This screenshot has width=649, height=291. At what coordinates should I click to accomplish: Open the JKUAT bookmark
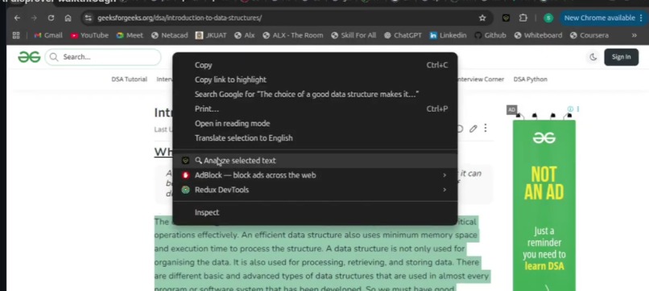[211, 35]
